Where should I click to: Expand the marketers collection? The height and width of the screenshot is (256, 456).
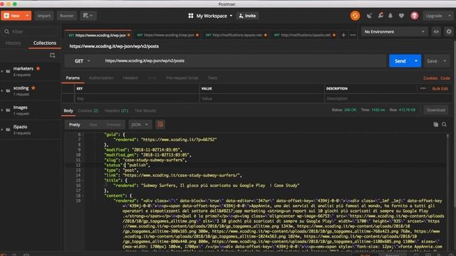(2, 71)
